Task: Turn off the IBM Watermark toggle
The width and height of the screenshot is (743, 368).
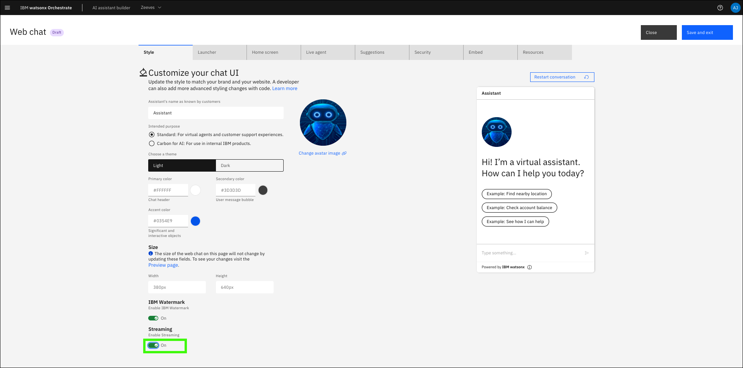Action: tap(153, 318)
